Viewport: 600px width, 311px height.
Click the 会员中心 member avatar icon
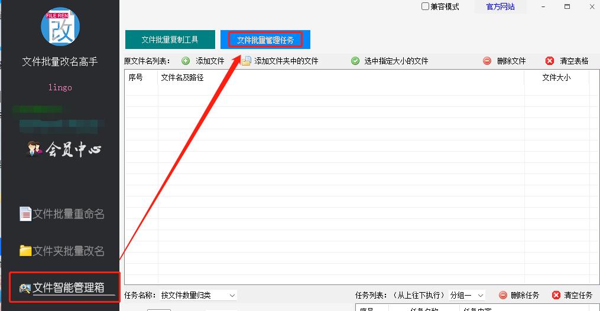coord(34,149)
